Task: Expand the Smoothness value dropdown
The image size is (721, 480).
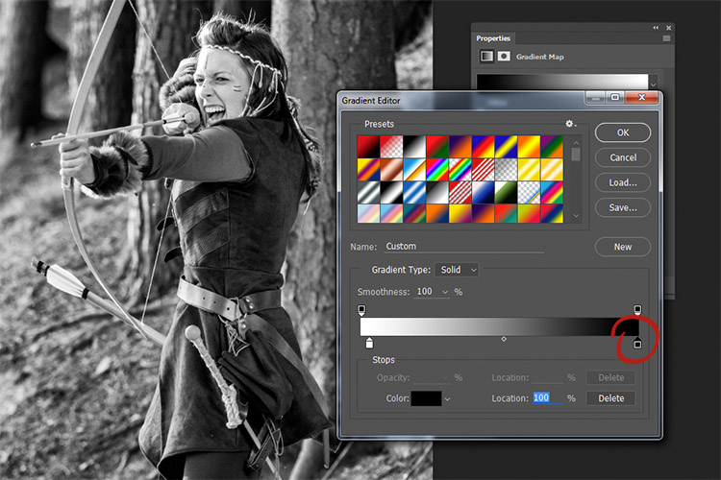Action: tap(445, 292)
